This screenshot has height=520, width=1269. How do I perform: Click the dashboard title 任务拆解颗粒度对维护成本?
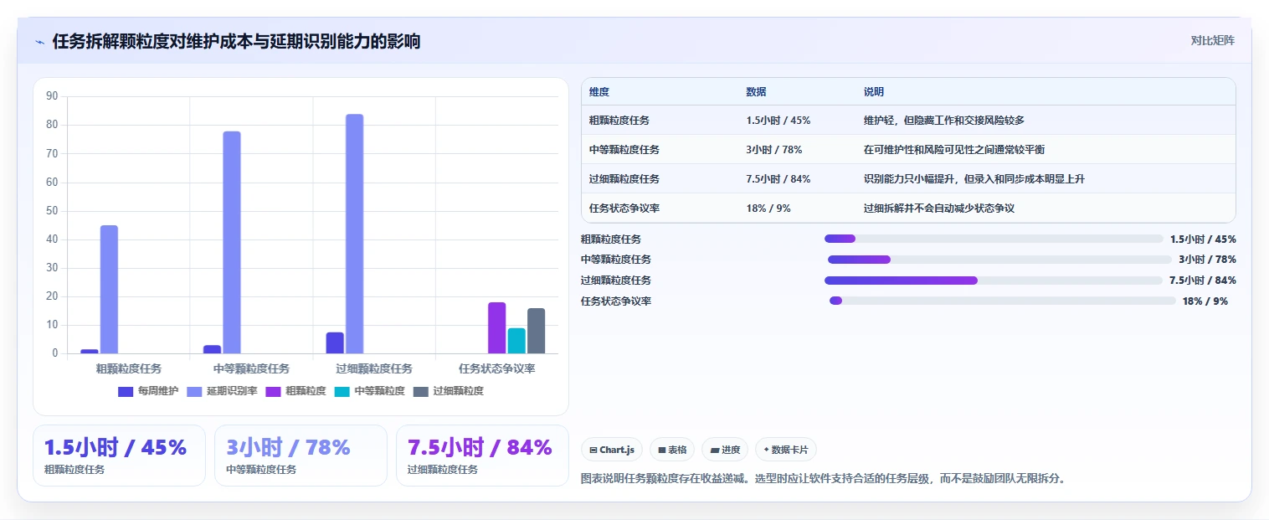pos(236,41)
